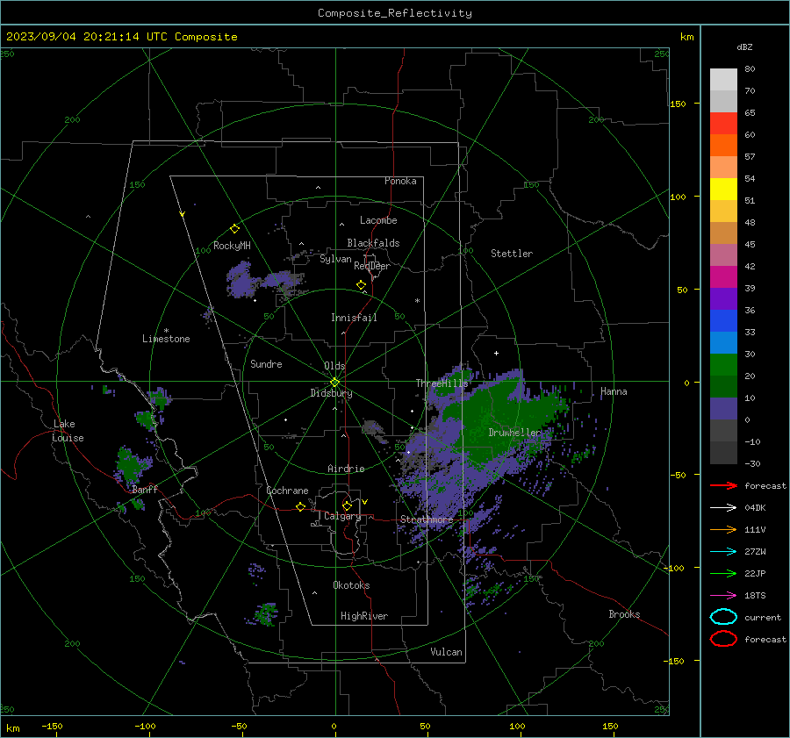Click the white 04DK arrow icon
This screenshot has height=738, width=790.
[x=723, y=508]
